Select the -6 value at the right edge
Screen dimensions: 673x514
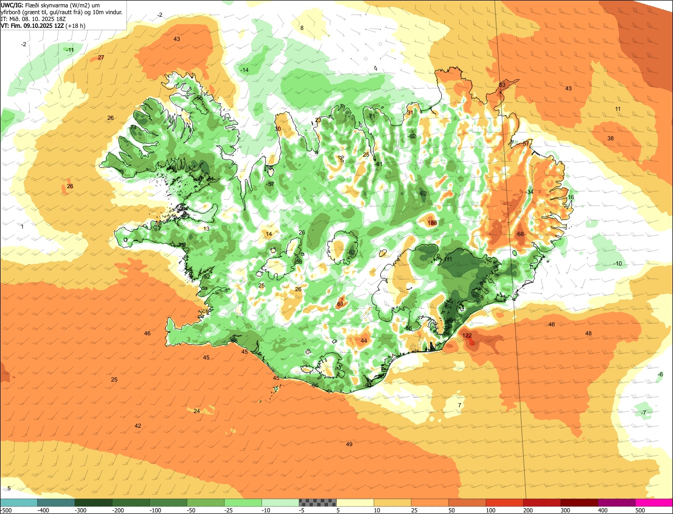660,374
